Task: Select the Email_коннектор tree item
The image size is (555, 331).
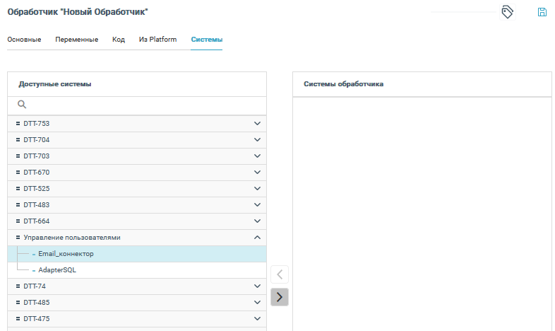Action: pos(66,254)
